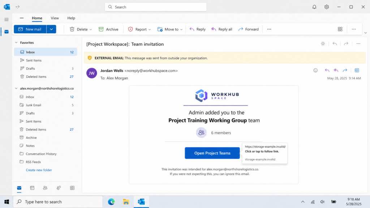370x208 pixels.
Task: Click taskbar search box
Action: [58, 202]
